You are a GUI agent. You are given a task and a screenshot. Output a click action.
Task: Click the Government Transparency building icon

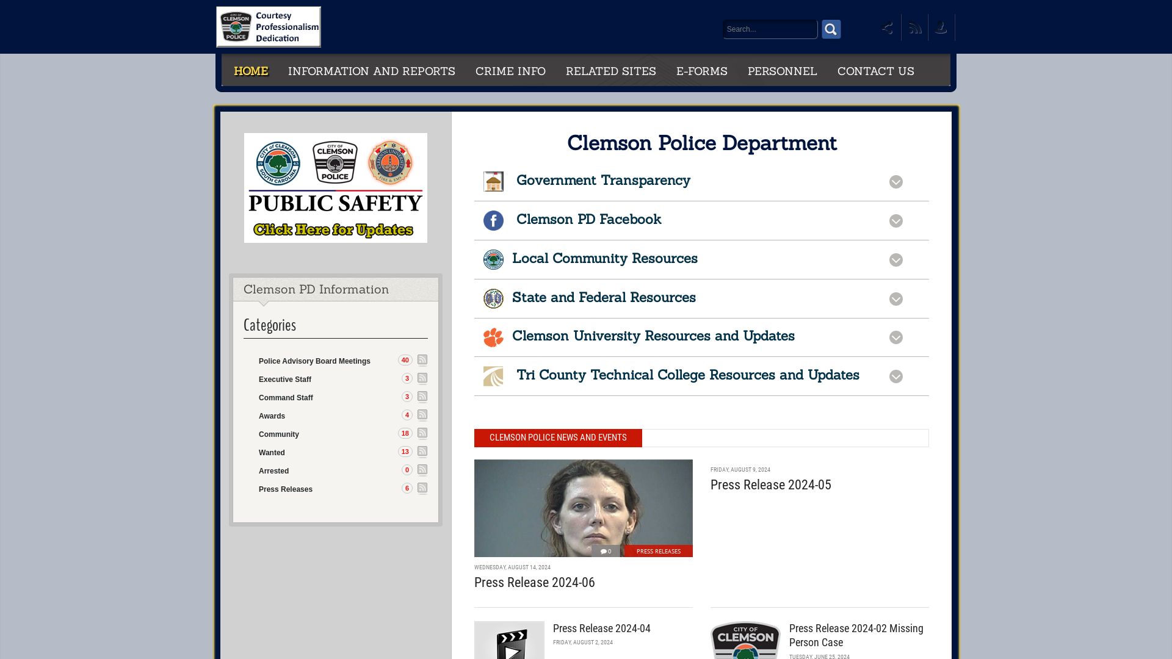493,181
